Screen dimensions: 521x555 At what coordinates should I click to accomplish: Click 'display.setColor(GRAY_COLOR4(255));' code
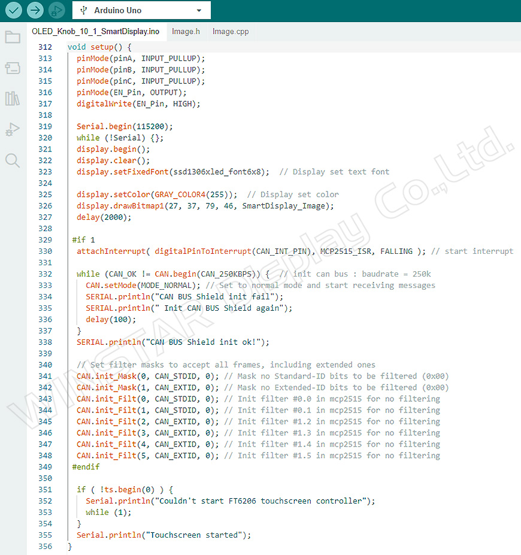click(157, 195)
